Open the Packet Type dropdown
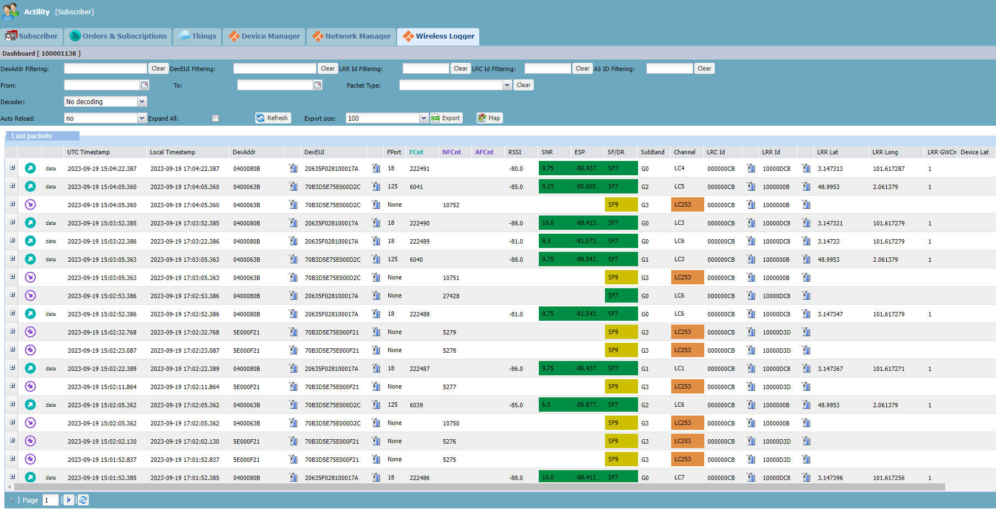 pos(507,85)
